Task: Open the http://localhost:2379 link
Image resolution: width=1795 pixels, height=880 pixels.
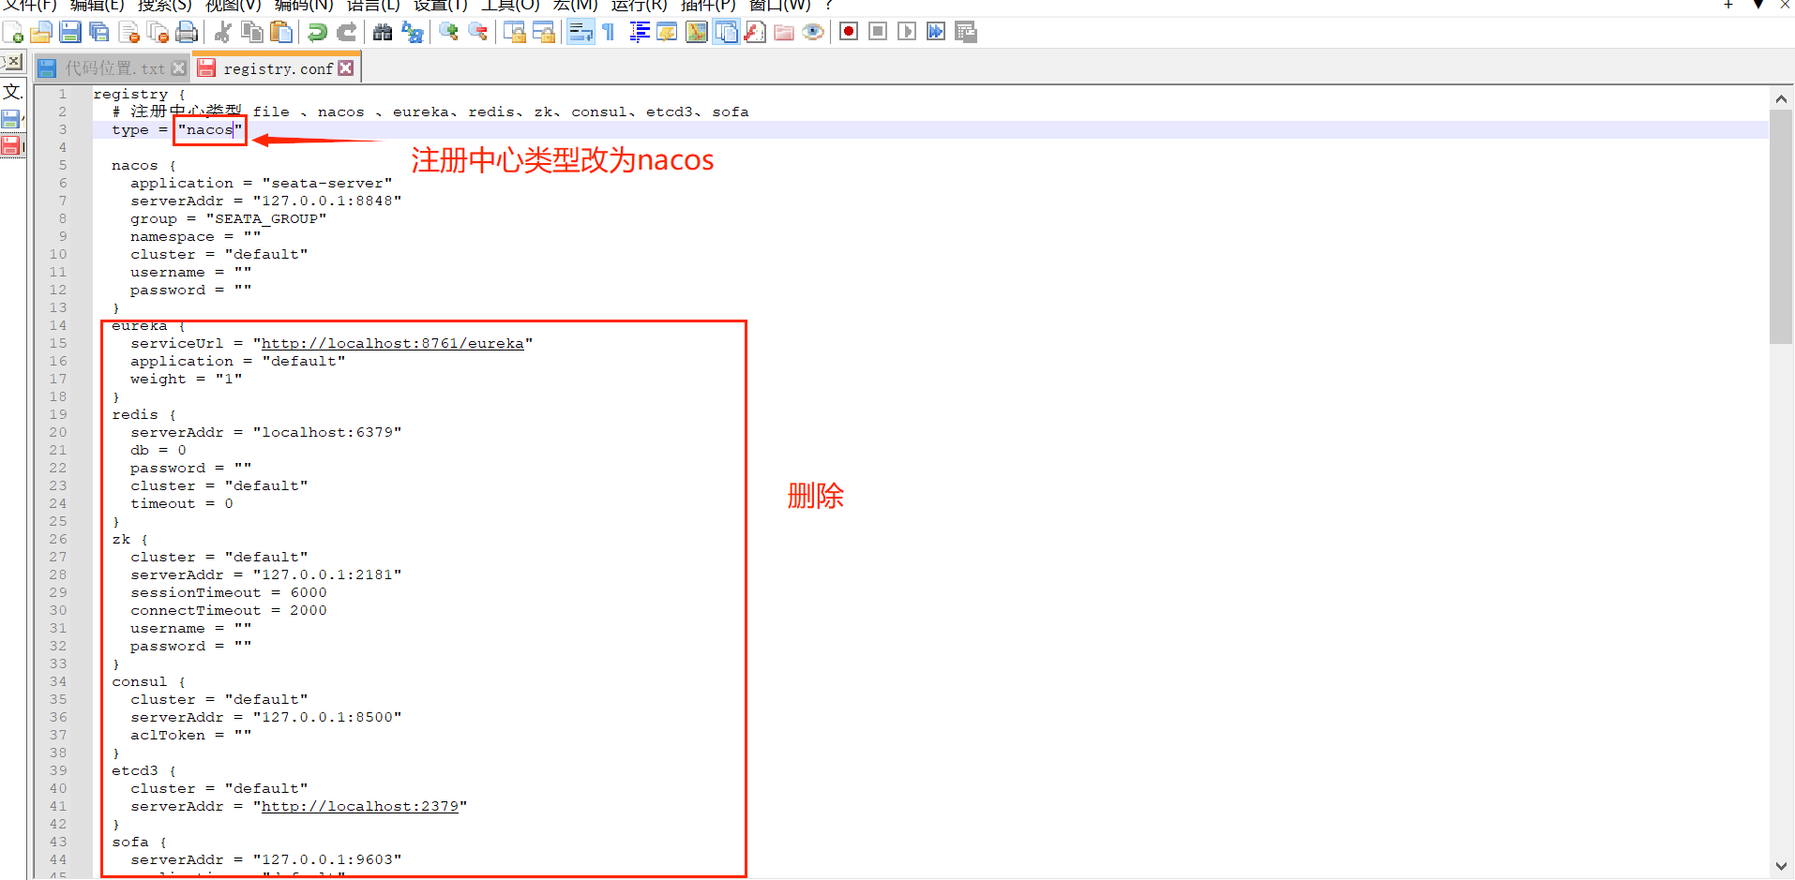Action: pos(359,807)
